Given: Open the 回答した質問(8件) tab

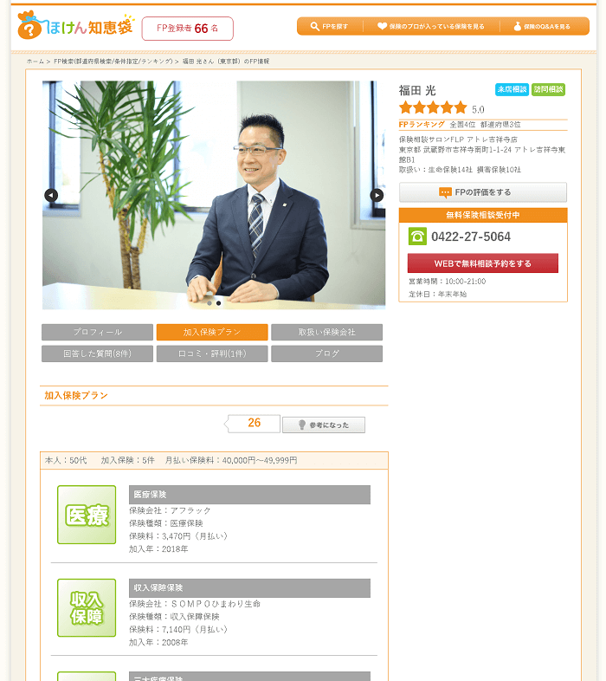Looking at the screenshot, I should tap(97, 353).
